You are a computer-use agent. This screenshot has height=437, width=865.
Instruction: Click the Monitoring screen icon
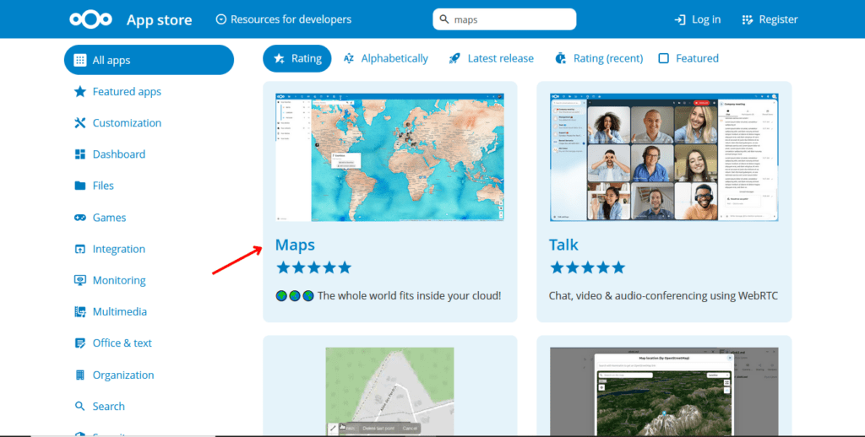click(x=80, y=280)
